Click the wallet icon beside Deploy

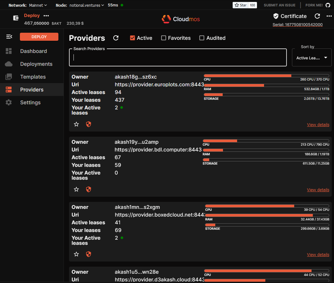pos(16,18)
